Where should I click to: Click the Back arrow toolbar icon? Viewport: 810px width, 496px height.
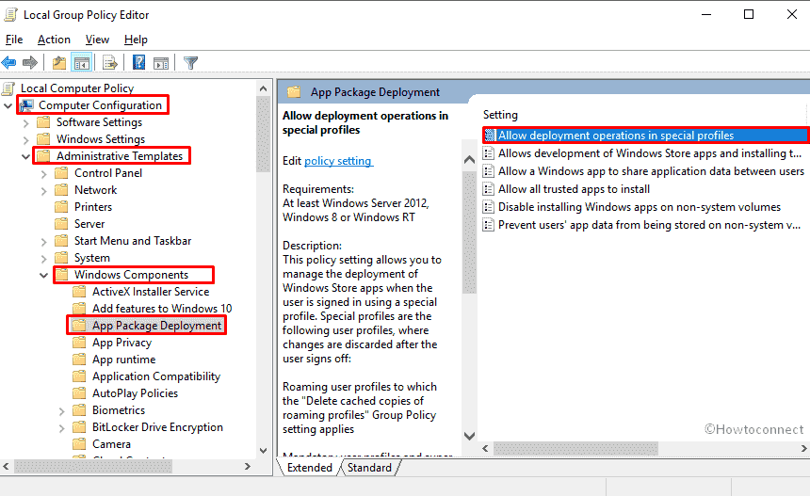[x=8, y=63]
